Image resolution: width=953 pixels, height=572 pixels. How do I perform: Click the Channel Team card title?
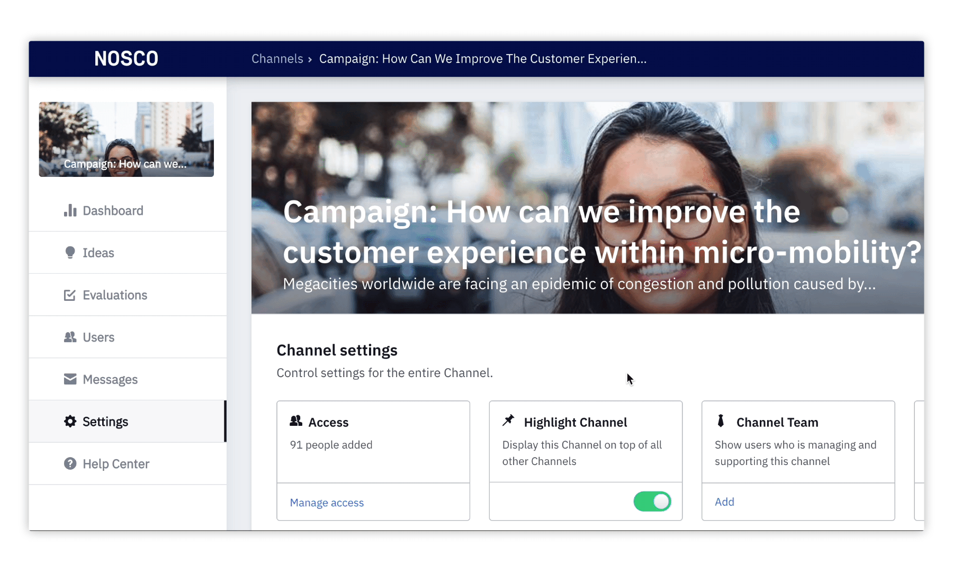point(777,422)
